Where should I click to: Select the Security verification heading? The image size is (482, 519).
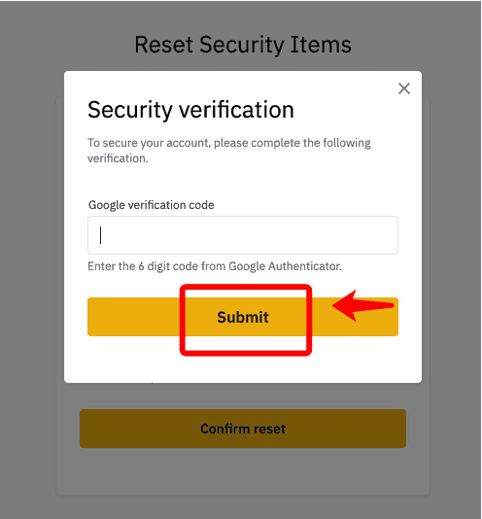pos(190,110)
